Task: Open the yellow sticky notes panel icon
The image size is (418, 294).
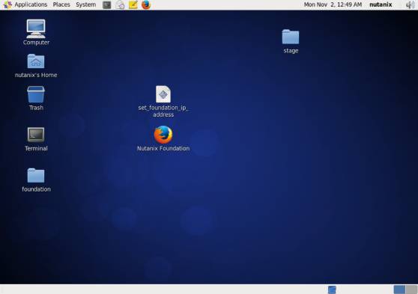Action: point(133,4)
